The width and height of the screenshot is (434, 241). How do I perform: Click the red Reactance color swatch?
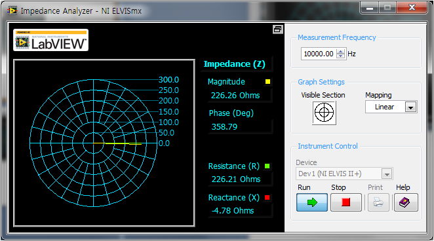coord(267,198)
